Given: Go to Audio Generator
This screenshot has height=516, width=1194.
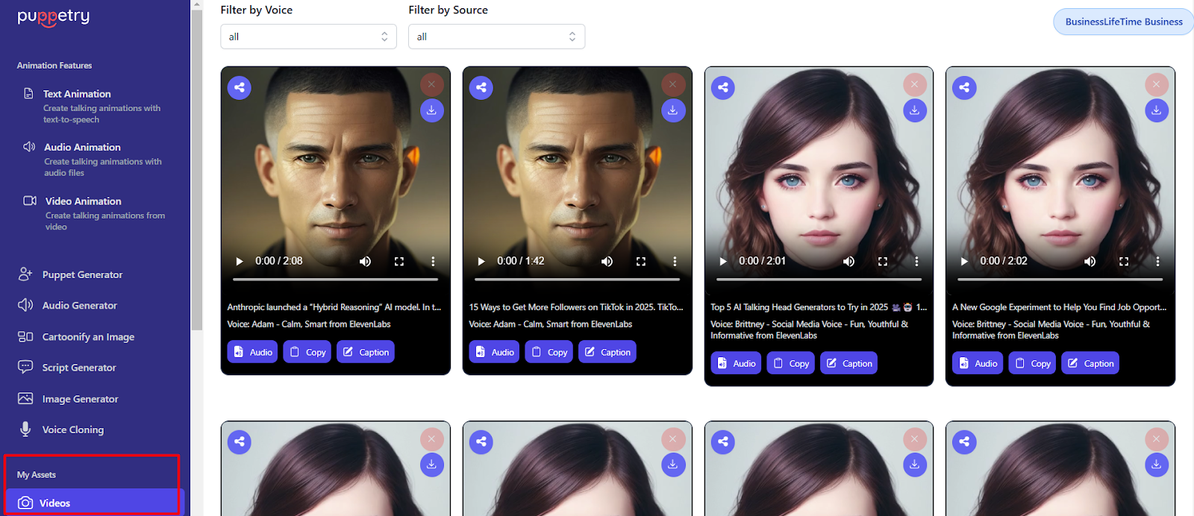Looking at the screenshot, I should pos(68,305).
